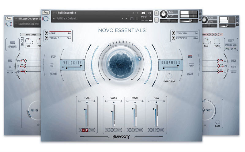Click the DRIVE link icon in right window
Viewport: 245px width, 152px height.
pyautogui.click(x=220, y=61)
